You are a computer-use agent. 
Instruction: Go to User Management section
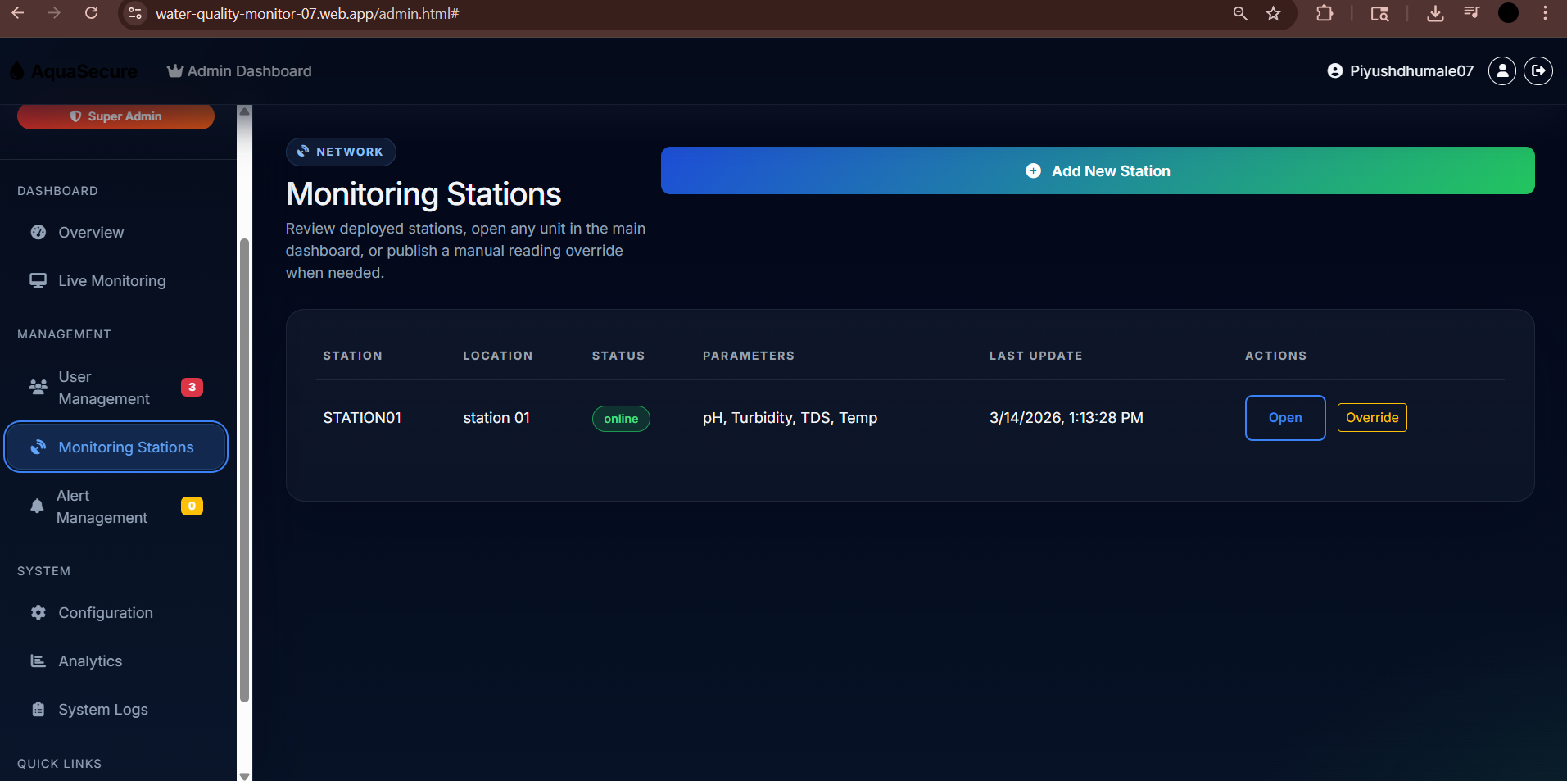[x=115, y=388]
